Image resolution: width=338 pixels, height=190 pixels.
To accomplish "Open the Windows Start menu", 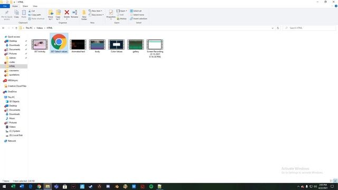I will [x=4, y=186].
